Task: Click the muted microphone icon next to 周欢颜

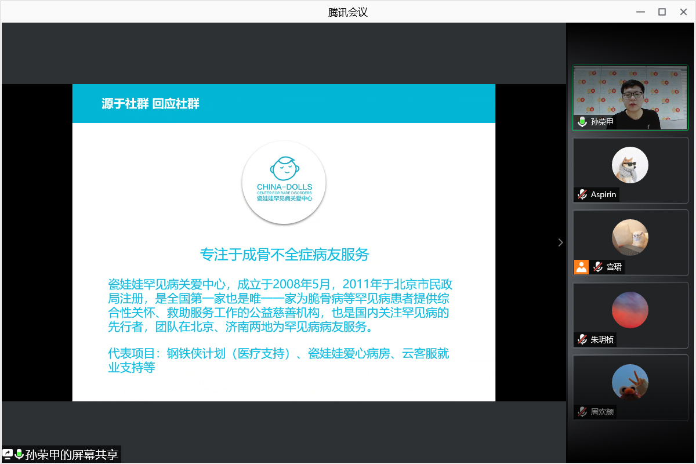Action: [582, 412]
